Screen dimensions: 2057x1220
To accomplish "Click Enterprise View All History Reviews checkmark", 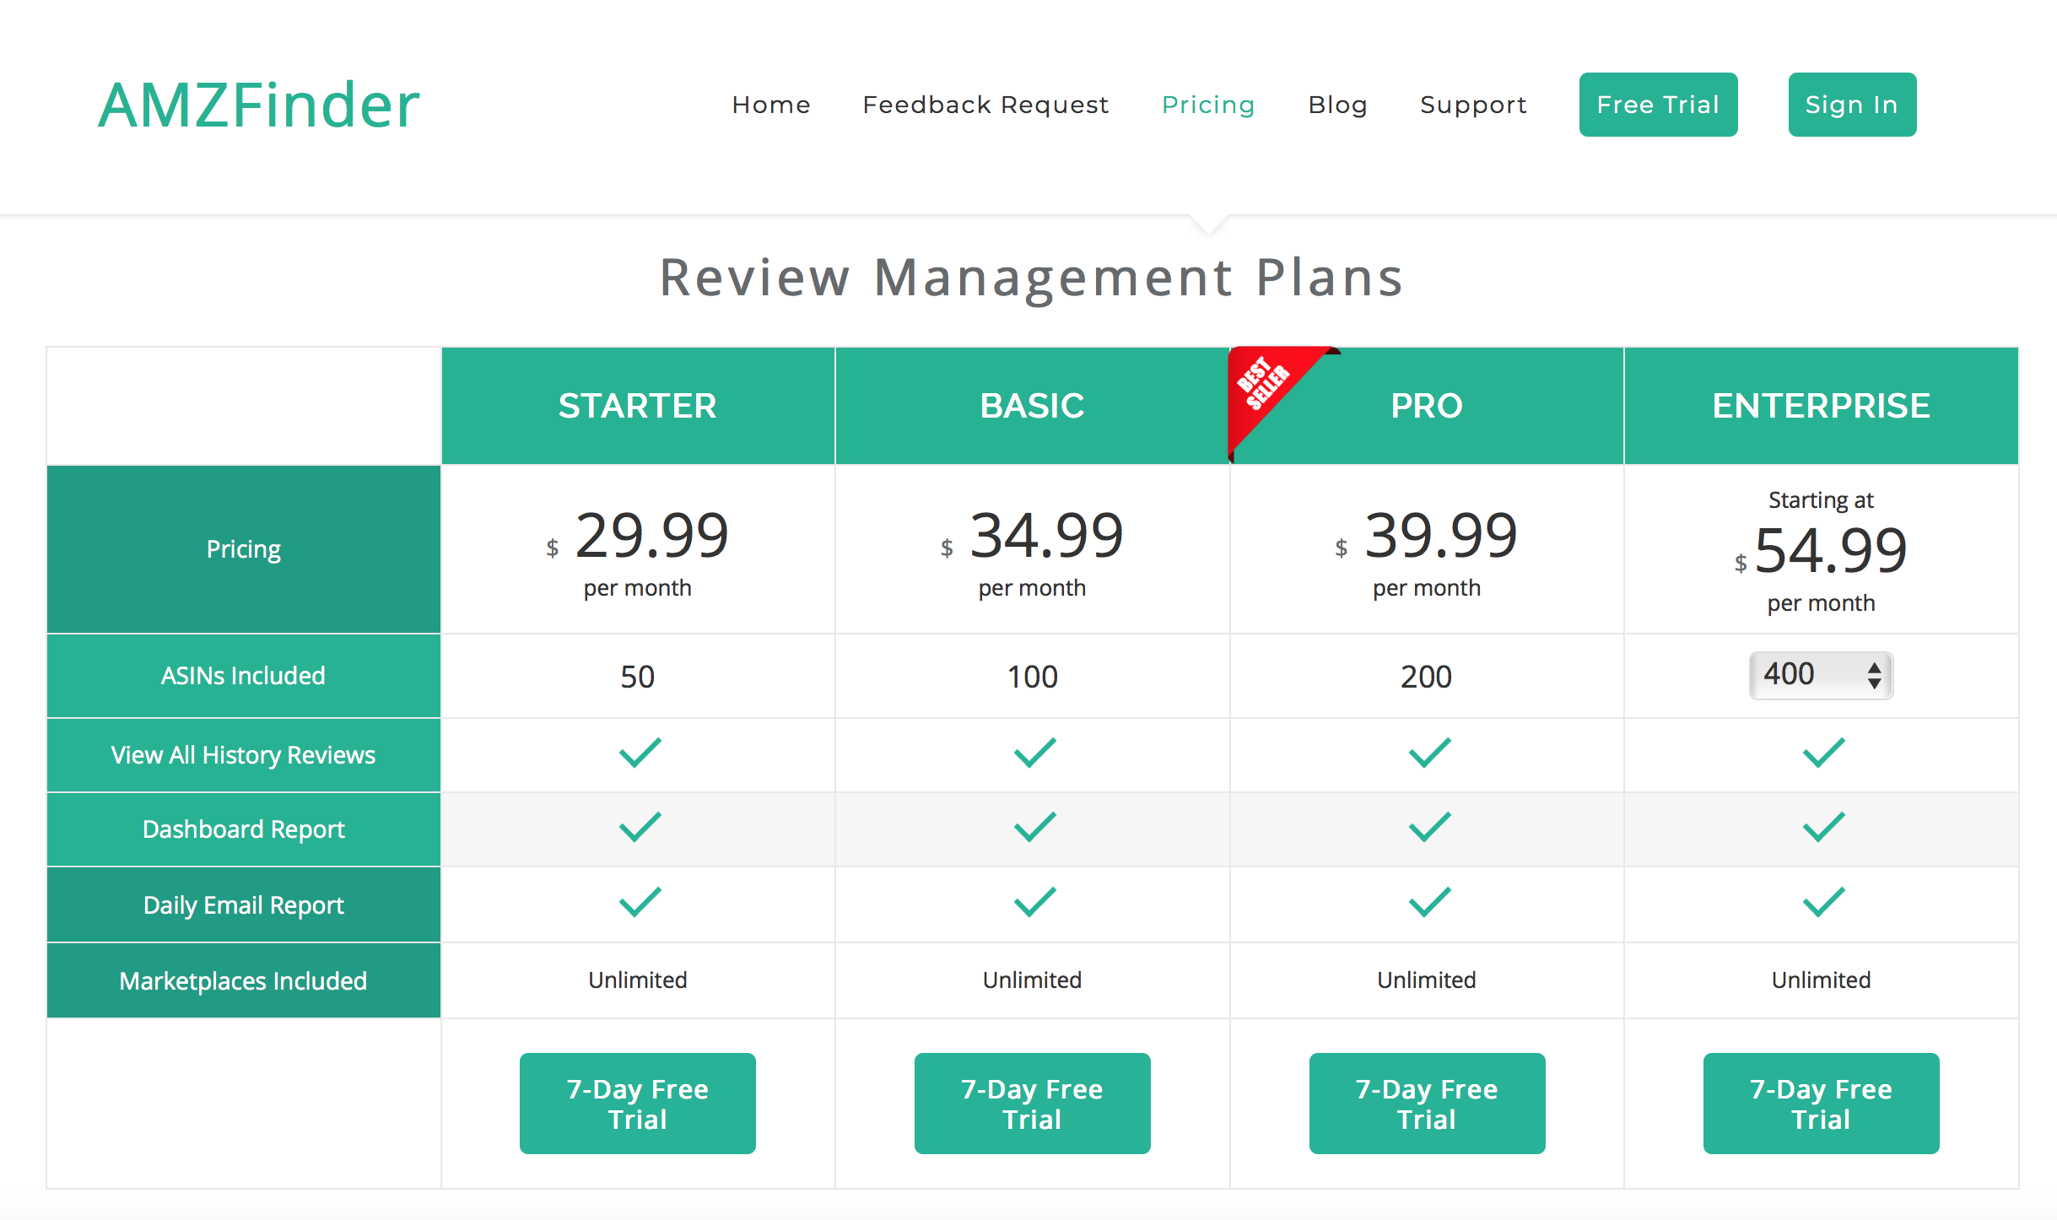I will click(1823, 753).
